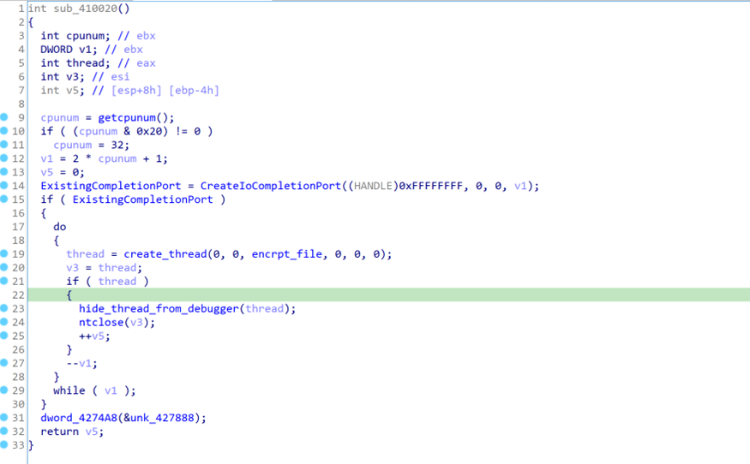Click the blue dot on line 27
This screenshot has width=750, height=464.
pyautogui.click(x=5, y=363)
